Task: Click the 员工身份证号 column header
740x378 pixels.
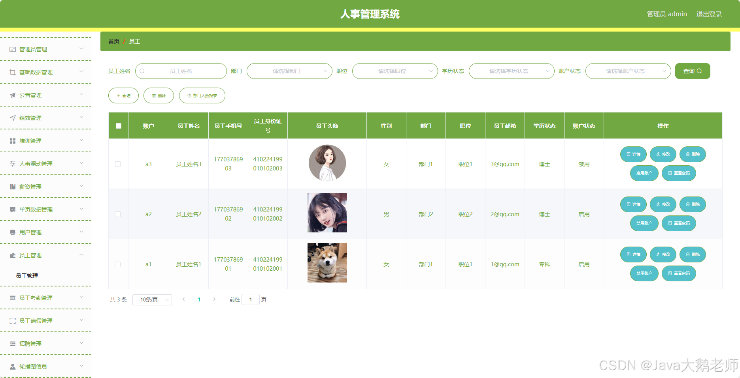Action: coord(268,125)
